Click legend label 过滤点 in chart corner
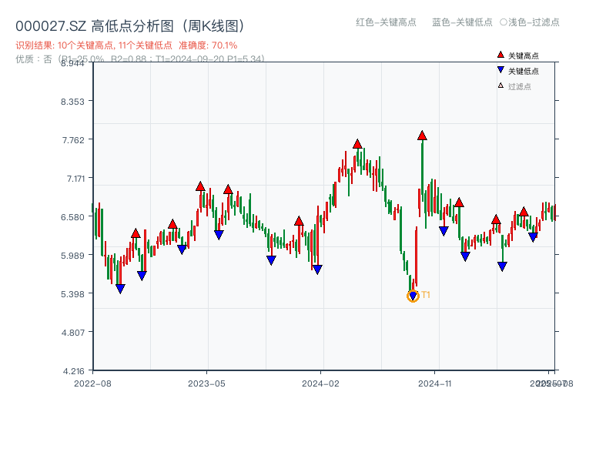Viewport: 616px width, 462px height. (x=519, y=86)
